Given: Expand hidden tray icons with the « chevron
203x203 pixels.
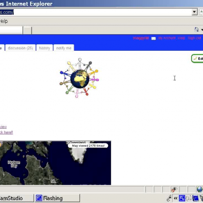Looking at the screenshot, I should 176,199.
